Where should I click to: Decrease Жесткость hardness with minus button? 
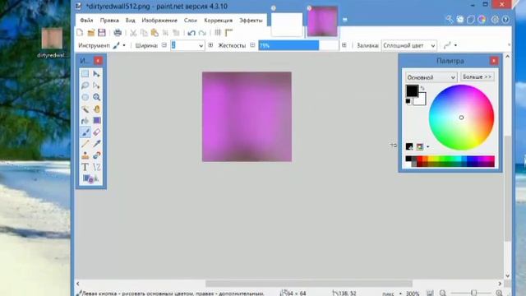tap(252, 45)
